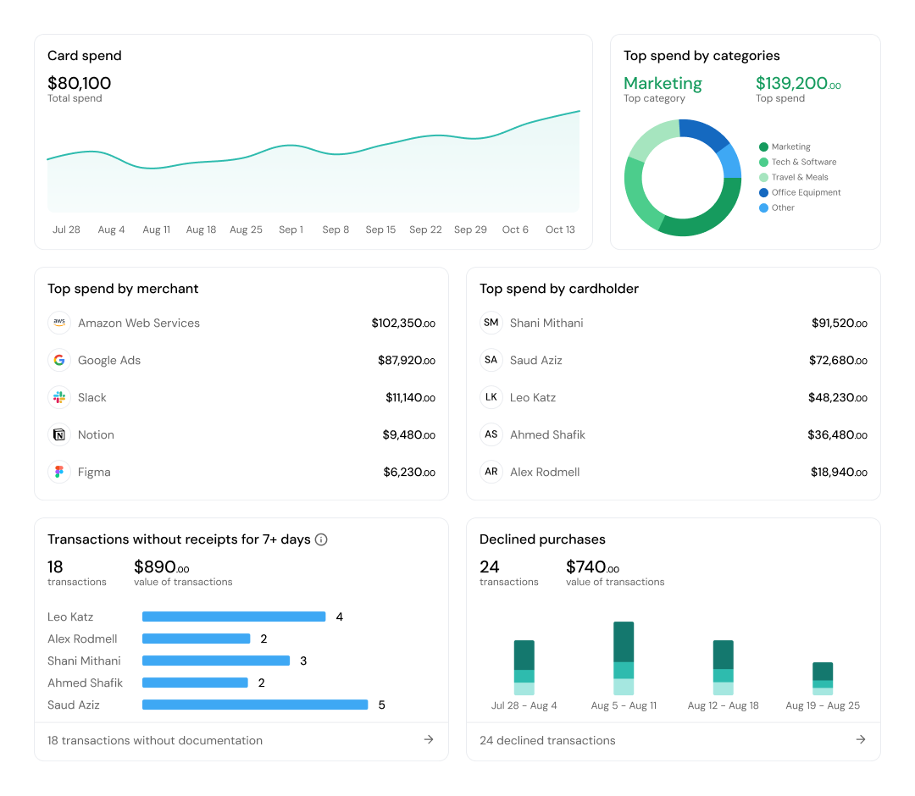Click Alex Rodmell in top cardholders

click(545, 473)
